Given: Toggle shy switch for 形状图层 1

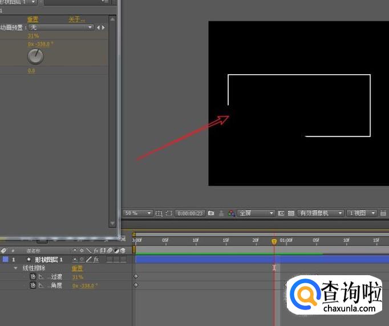Looking at the screenshot, I should (75, 260).
